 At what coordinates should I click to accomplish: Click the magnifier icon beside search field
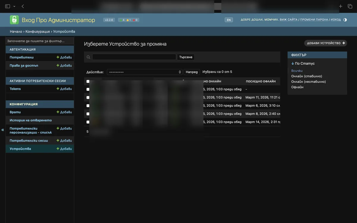88,57
